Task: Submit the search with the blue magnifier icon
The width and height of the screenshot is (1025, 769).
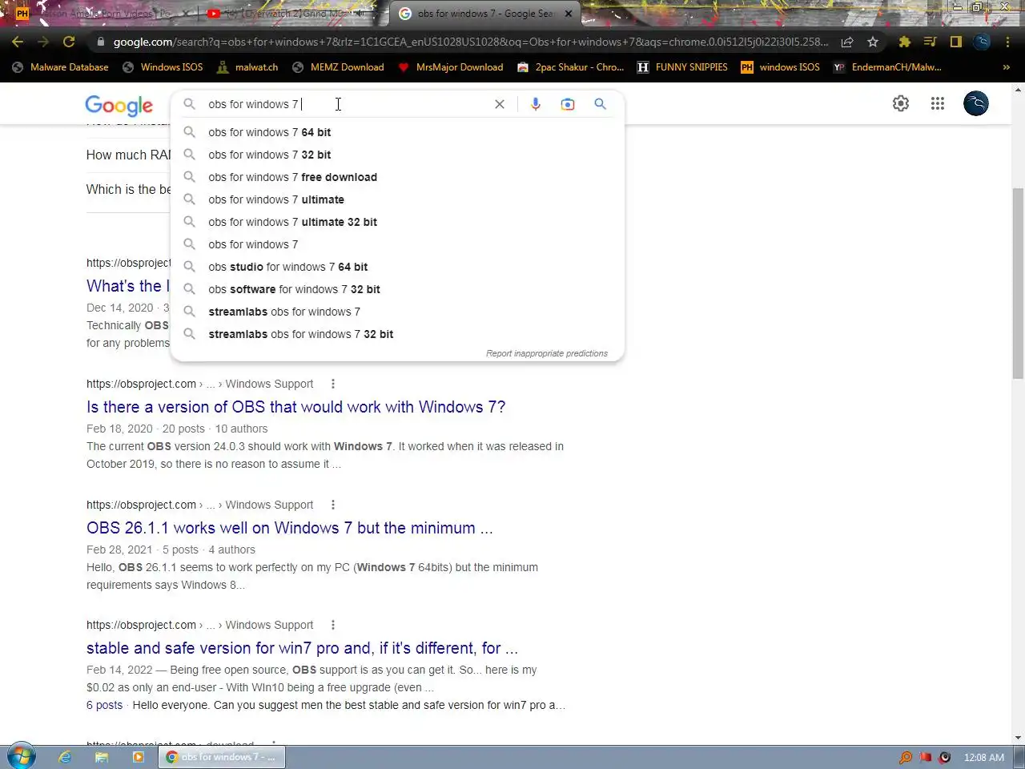Action: tap(600, 104)
